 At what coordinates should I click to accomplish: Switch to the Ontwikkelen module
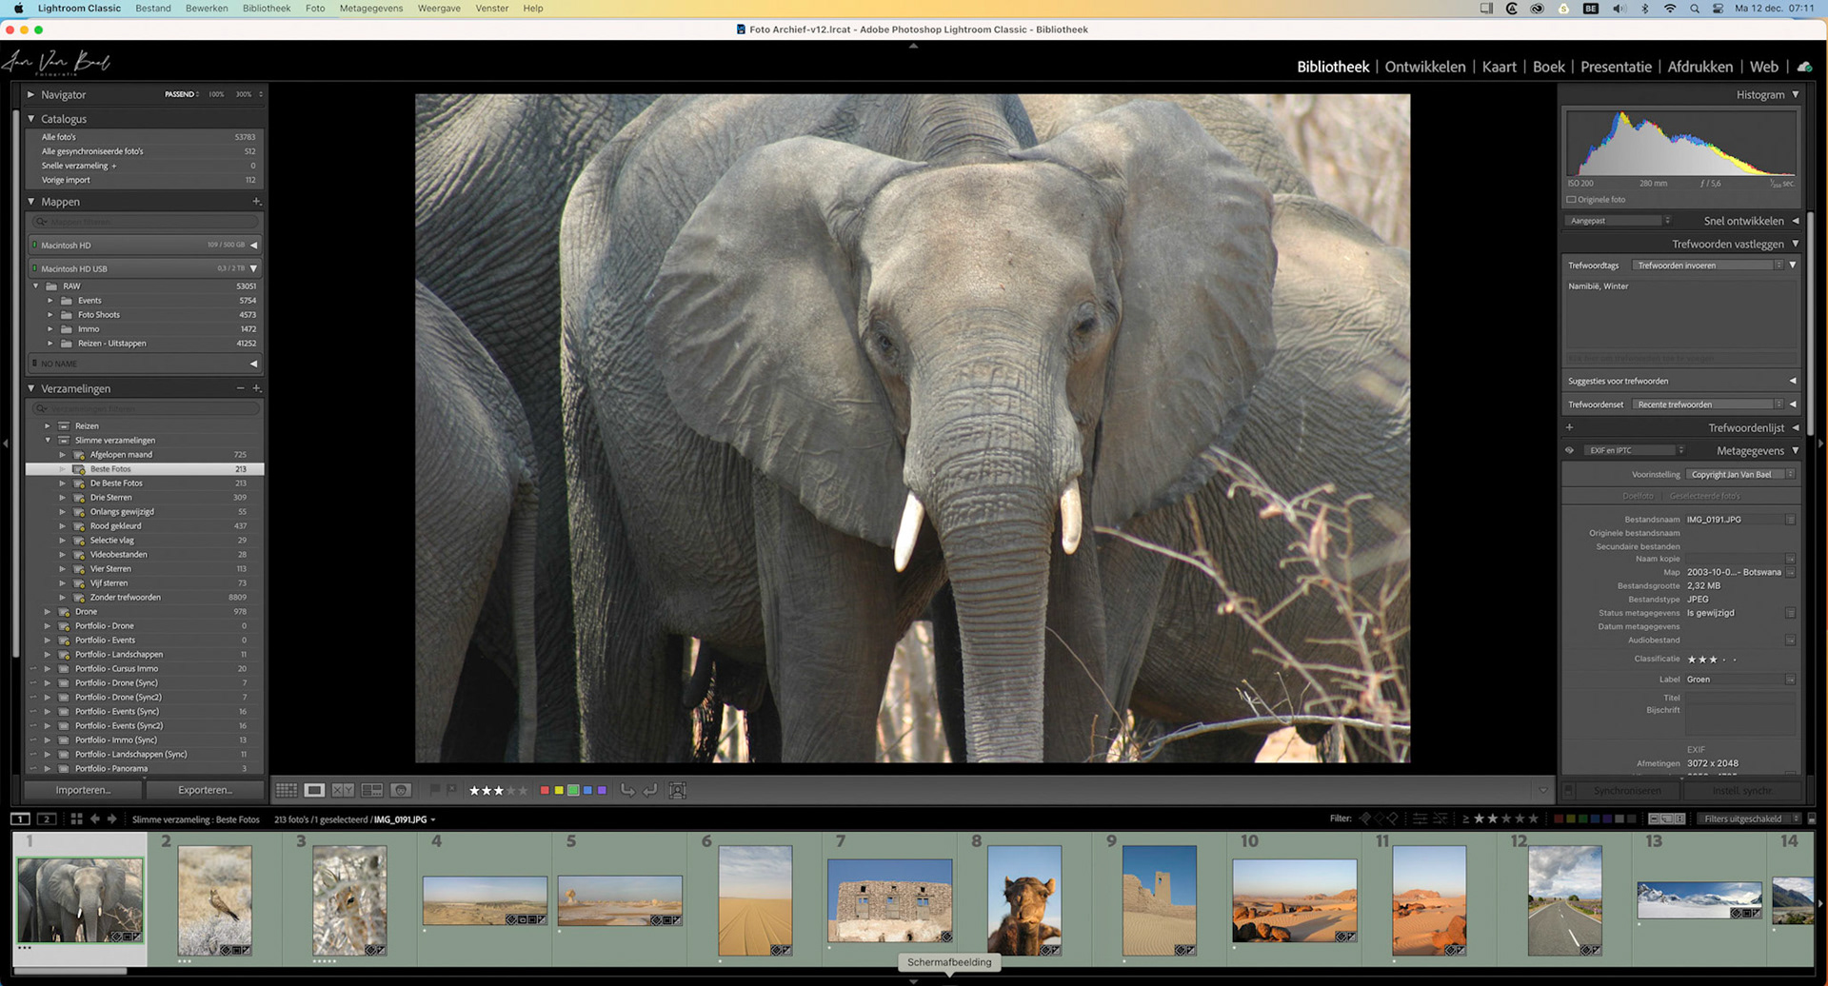[1424, 67]
